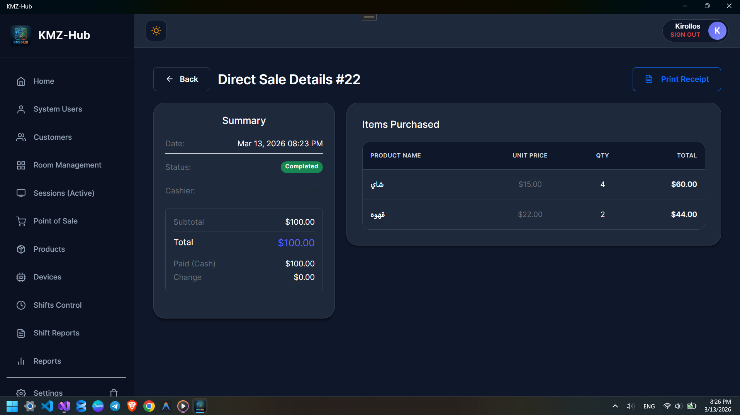Open Telegram from the taskbar
This screenshot has height=415, width=740.
(x=115, y=406)
